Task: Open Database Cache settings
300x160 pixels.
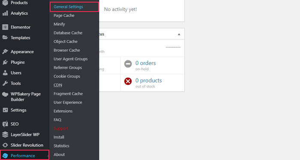Action: coord(68,33)
